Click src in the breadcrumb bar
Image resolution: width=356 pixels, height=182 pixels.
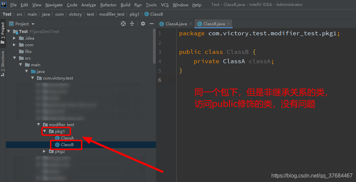(x=20, y=14)
